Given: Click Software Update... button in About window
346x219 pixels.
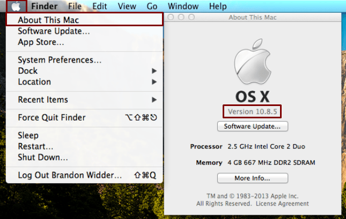Looking at the screenshot, I should [x=253, y=126].
